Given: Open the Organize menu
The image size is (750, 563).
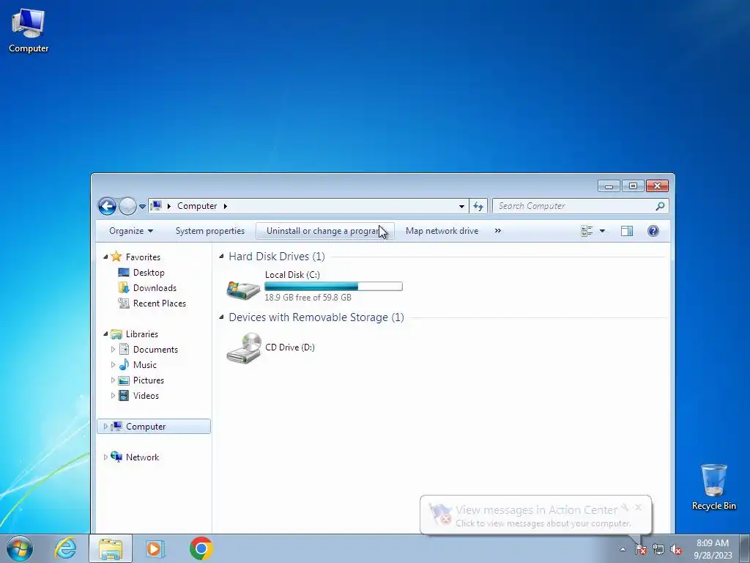Looking at the screenshot, I should click(130, 231).
